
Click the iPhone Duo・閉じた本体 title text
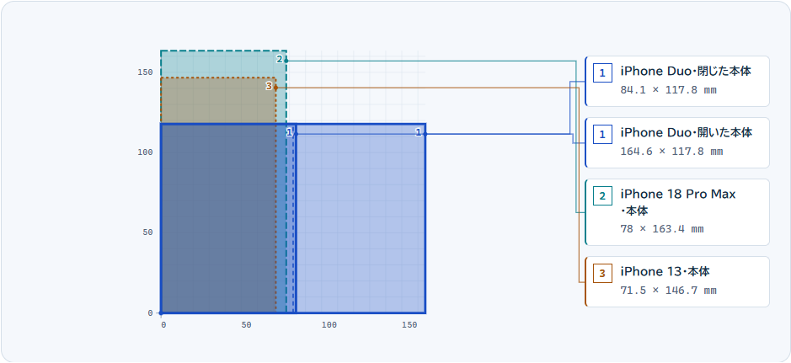686,72
